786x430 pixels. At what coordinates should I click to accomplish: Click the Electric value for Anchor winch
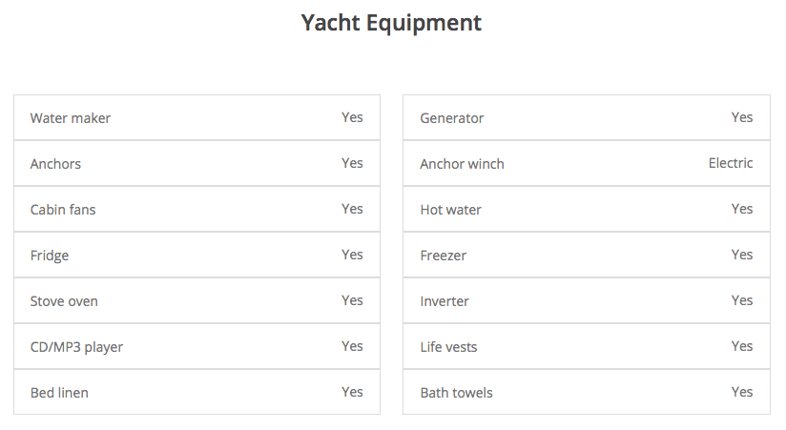731,163
